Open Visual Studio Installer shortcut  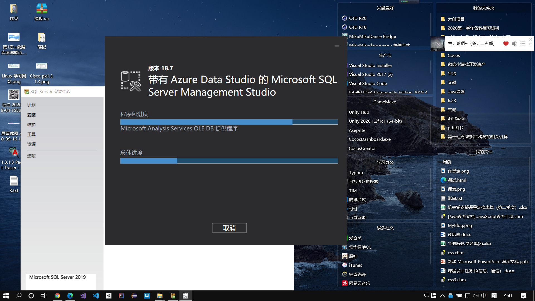coord(370,65)
